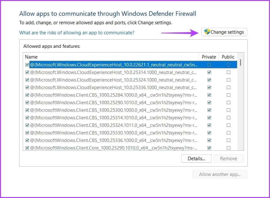Click Allow another app... button
This screenshot has height=198, width=270.
[x=220, y=174]
